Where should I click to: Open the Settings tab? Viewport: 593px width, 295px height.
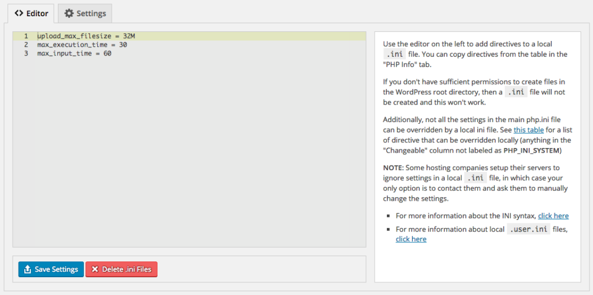[x=85, y=13]
